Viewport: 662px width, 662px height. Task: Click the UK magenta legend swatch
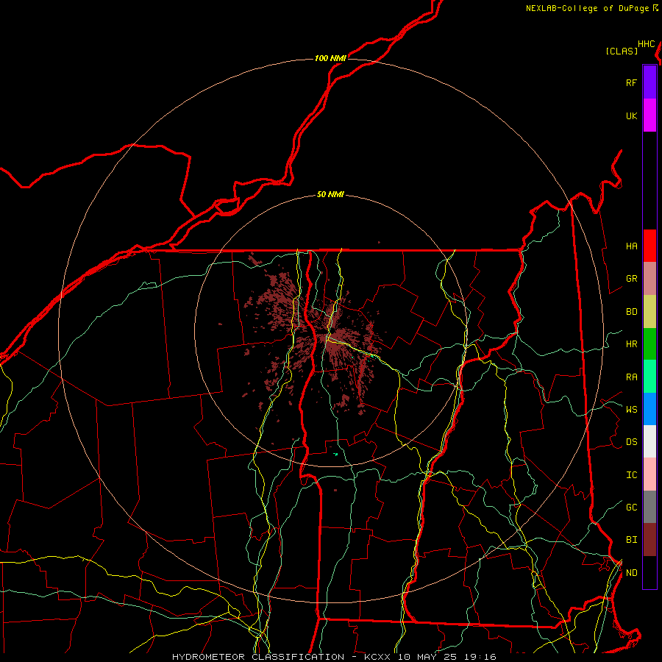click(649, 115)
